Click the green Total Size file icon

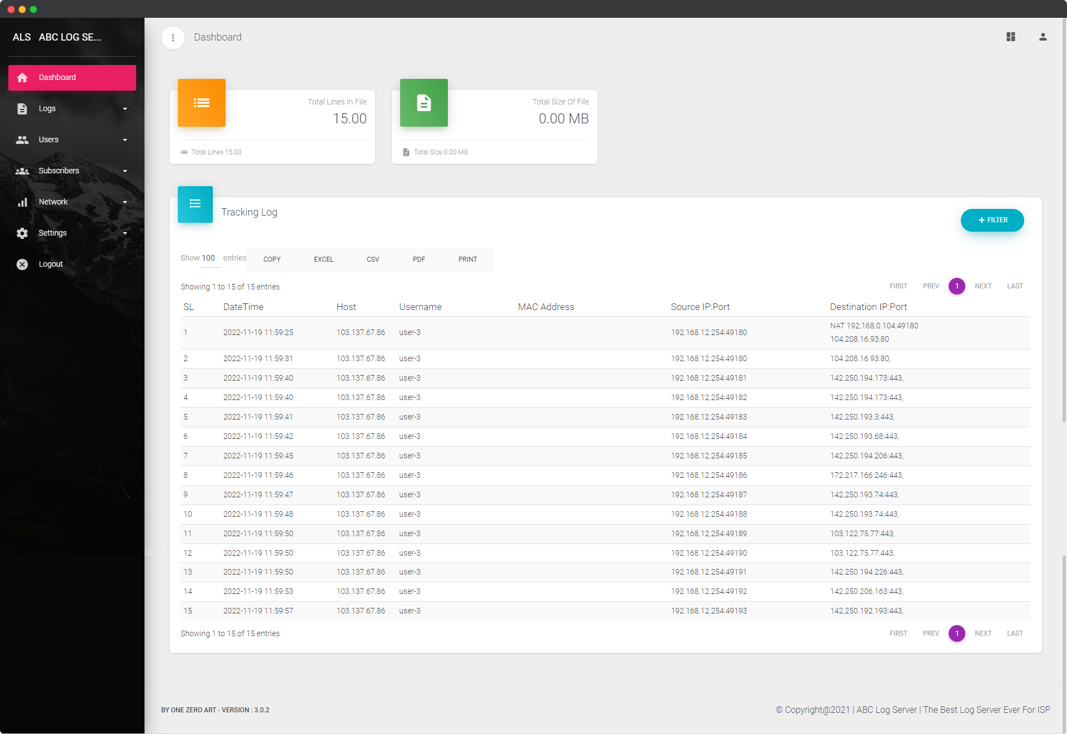(x=423, y=103)
